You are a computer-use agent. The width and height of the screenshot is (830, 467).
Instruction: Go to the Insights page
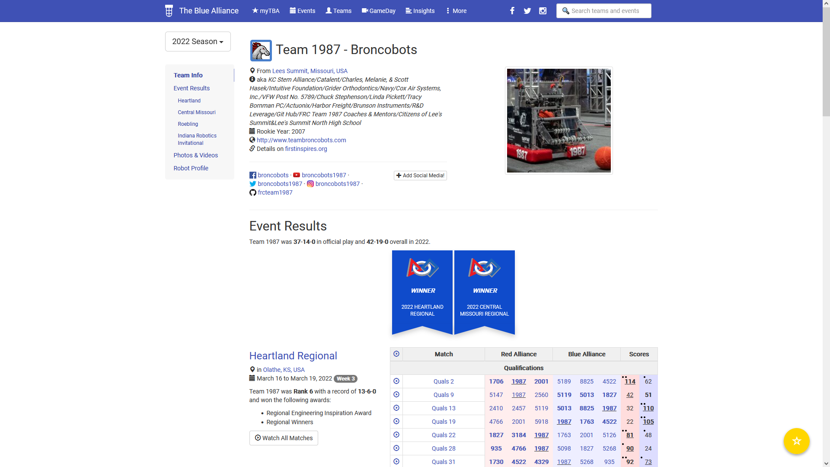[x=420, y=11]
